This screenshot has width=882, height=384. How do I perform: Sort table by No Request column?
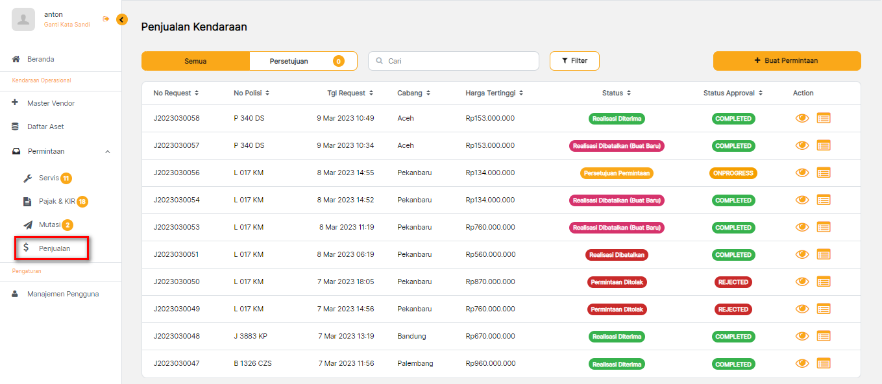pos(176,93)
